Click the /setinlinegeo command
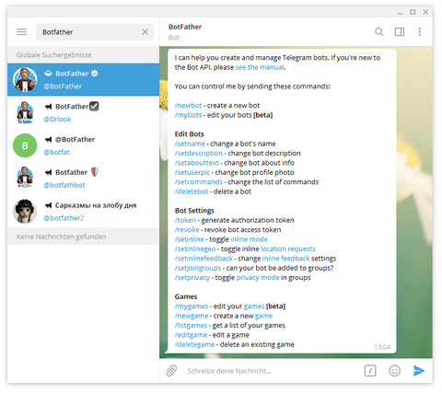This screenshot has width=442, height=393. [195, 249]
